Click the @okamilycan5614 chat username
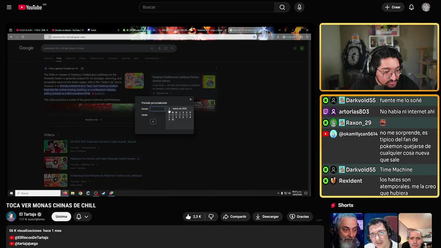This screenshot has height=248, width=441. pos(358,134)
